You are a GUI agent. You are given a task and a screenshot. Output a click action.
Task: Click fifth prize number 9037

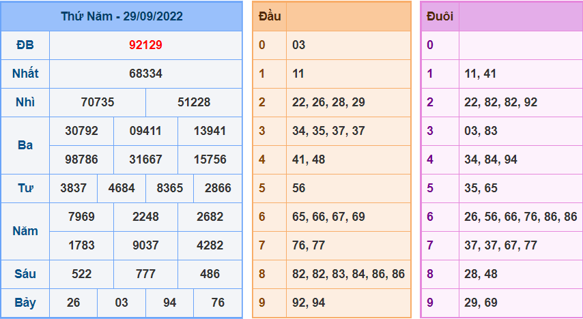[146, 245]
